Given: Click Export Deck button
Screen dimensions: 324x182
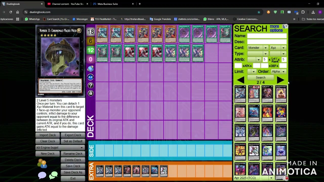Looking at the screenshot, I should tap(73, 135).
